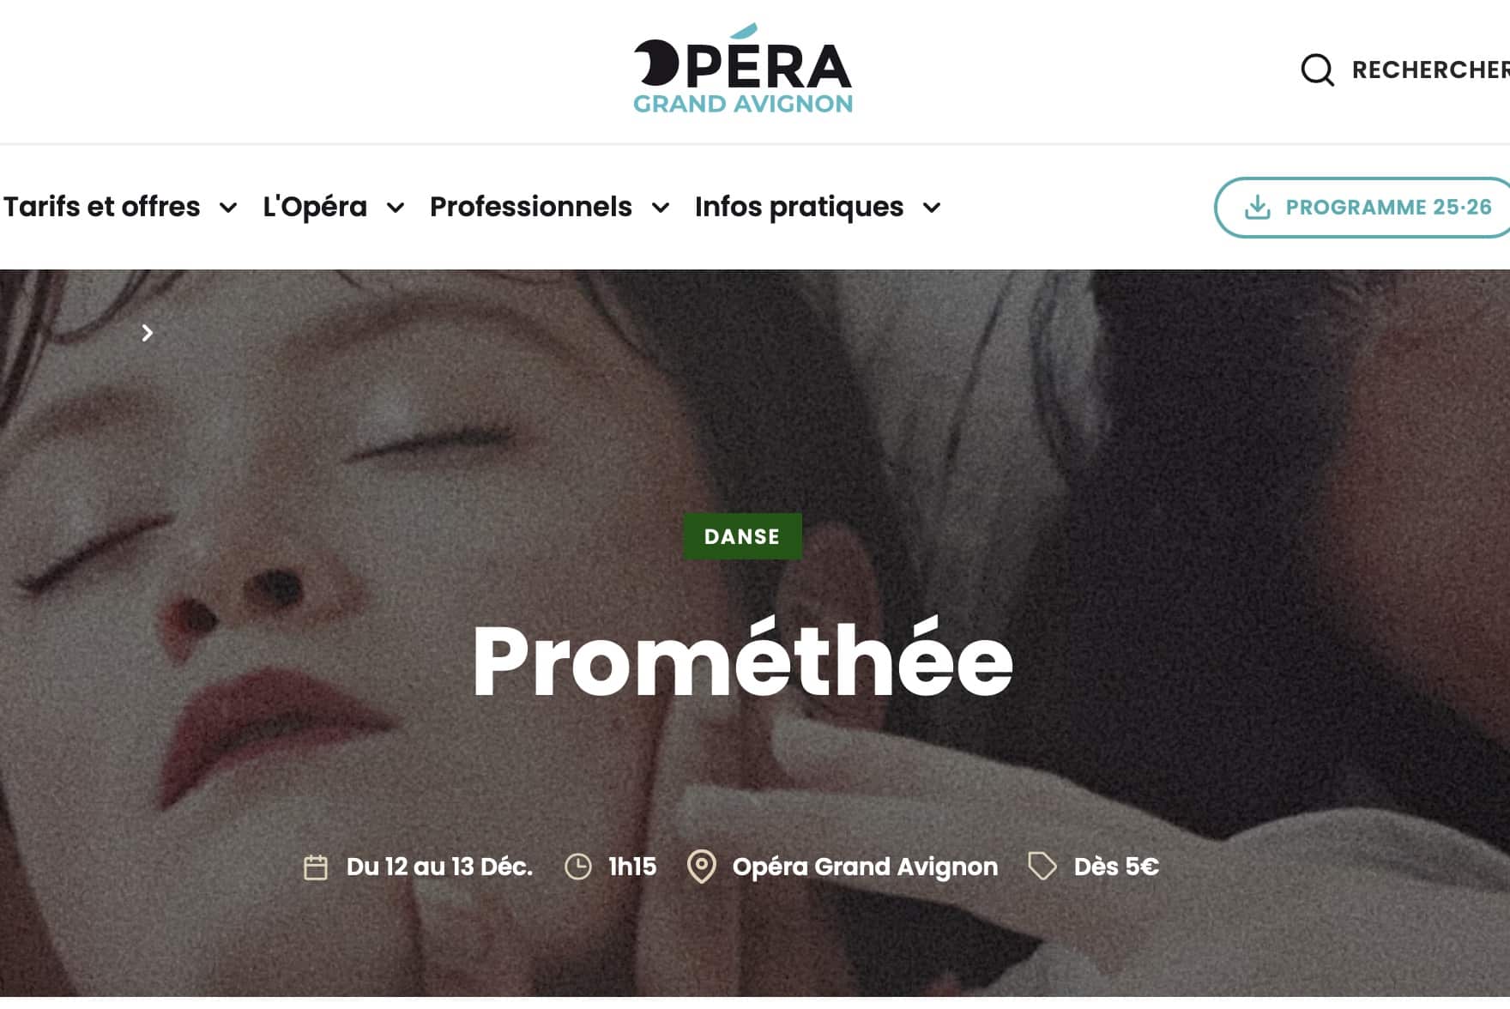Open the Tarifs et offres menu

tap(101, 207)
